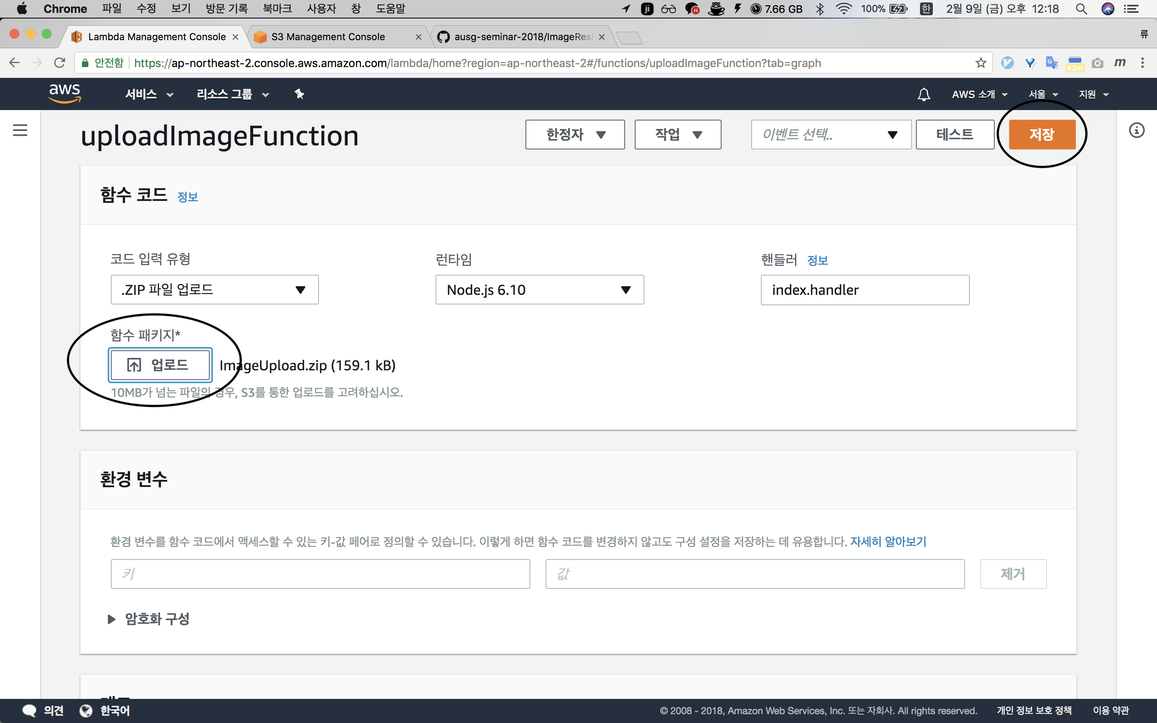Viewport: 1157px width, 723px height.
Task: Click the info circle icon on right
Action: pos(1137,130)
